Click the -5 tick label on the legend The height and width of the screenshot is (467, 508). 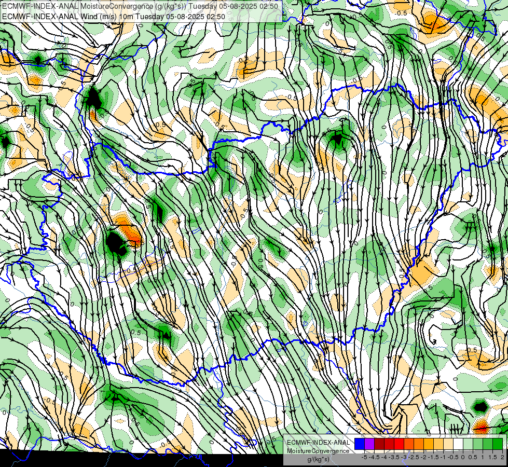[364, 457]
